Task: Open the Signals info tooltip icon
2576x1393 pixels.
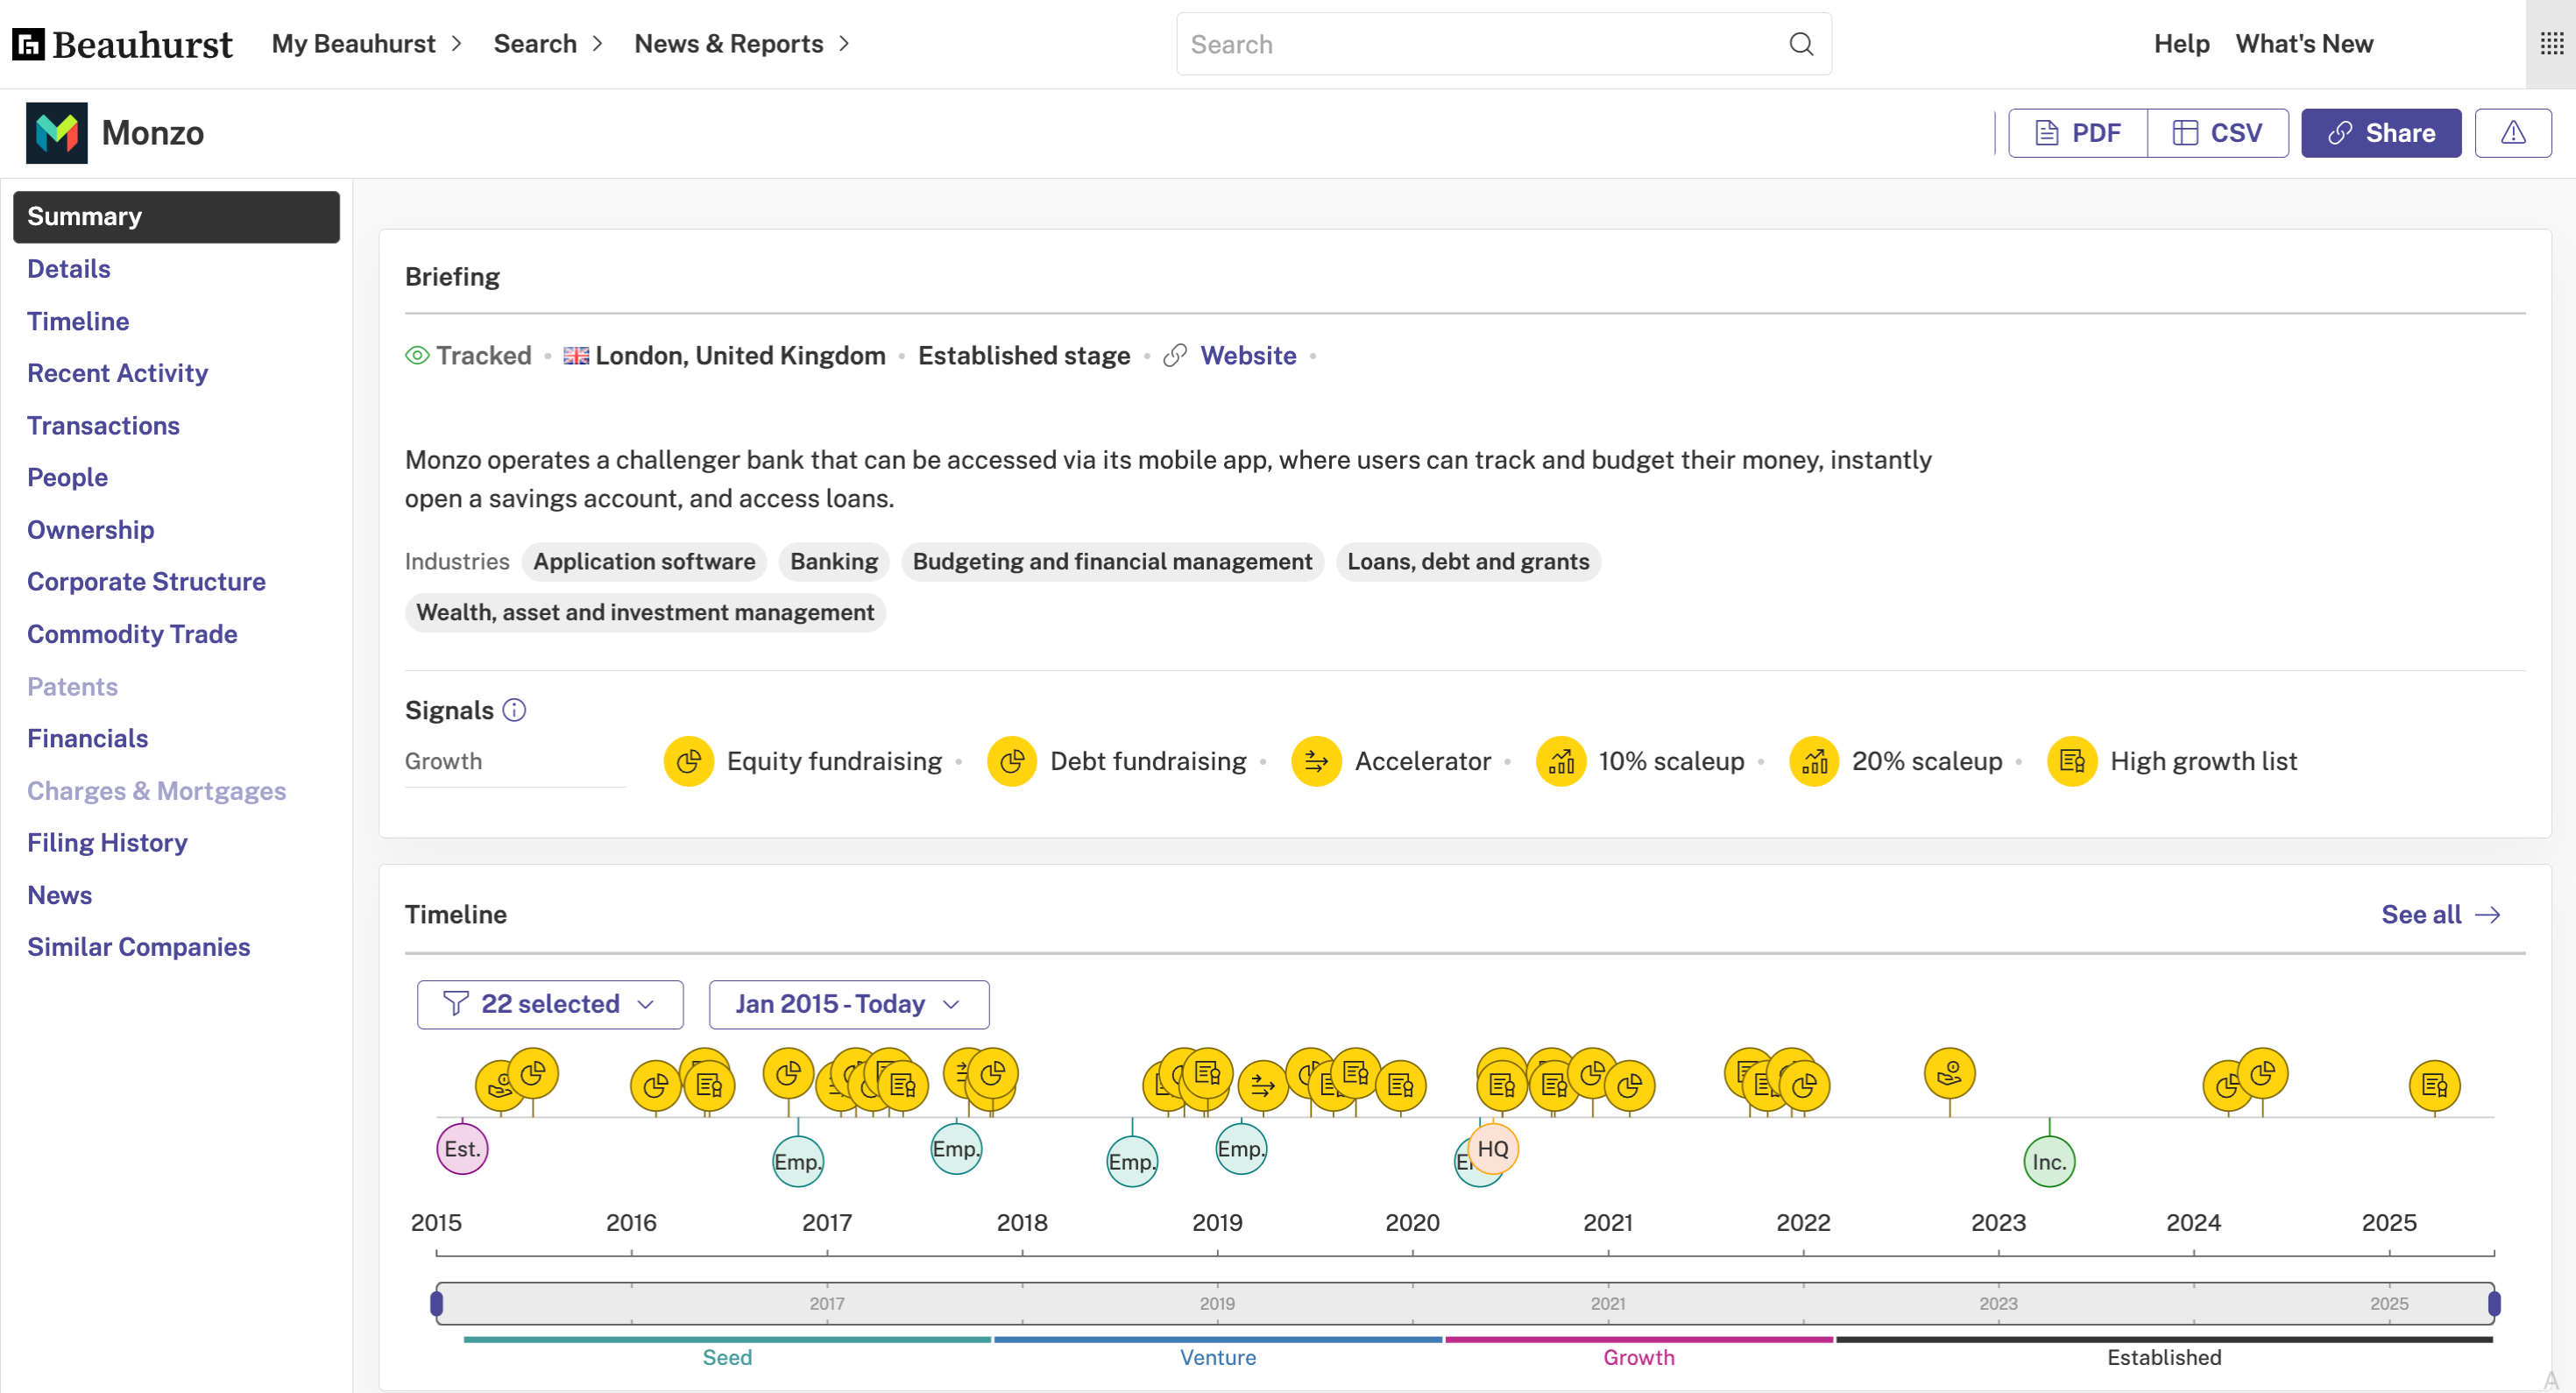Action: point(514,710)
